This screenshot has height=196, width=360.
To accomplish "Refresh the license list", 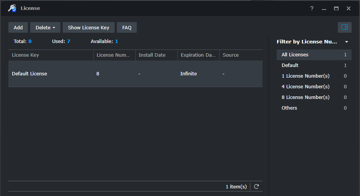I will click(x=256, y=186).
